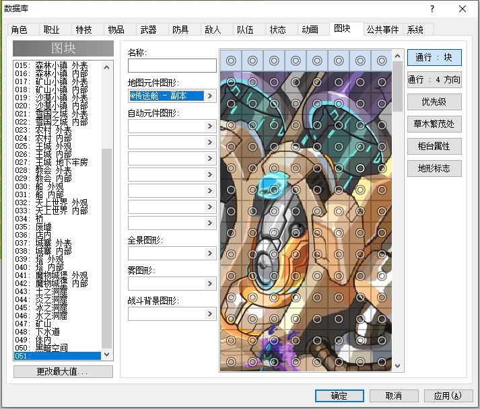Select tileset 018: 矿山小镇 内部
Viewport: 480px width, 409px height.
57,89
